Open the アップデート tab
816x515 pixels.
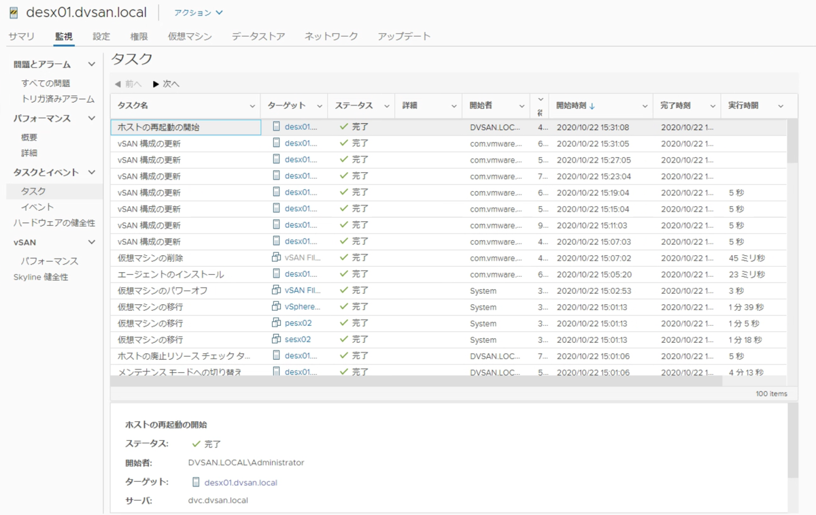tap(404, 36)
